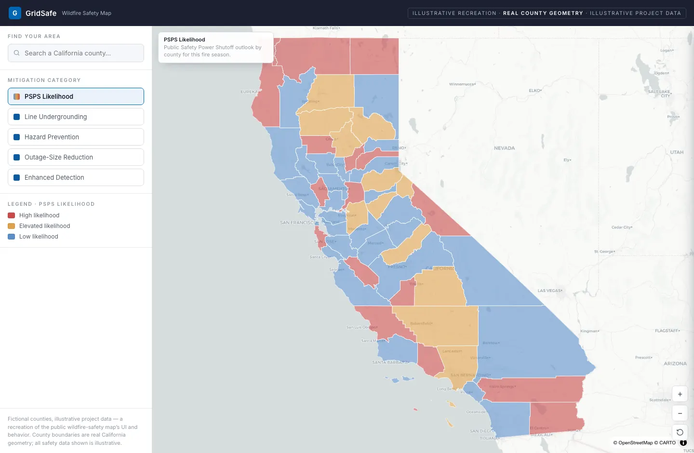Open the CARTO attribution link

(x=665, y=443)
